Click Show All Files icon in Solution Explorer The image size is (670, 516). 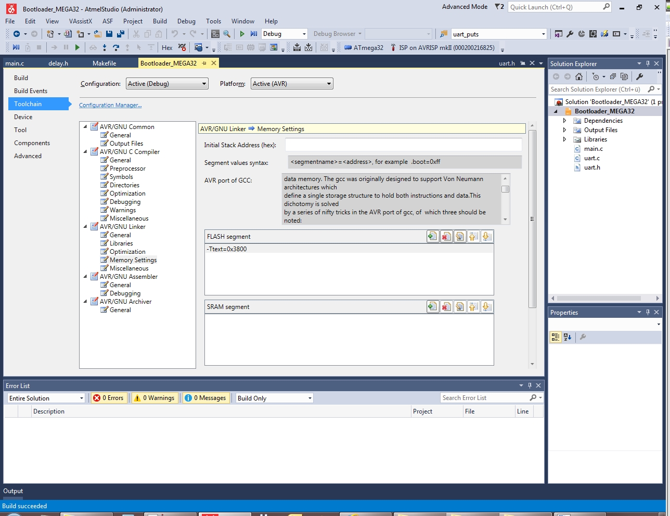624,76
